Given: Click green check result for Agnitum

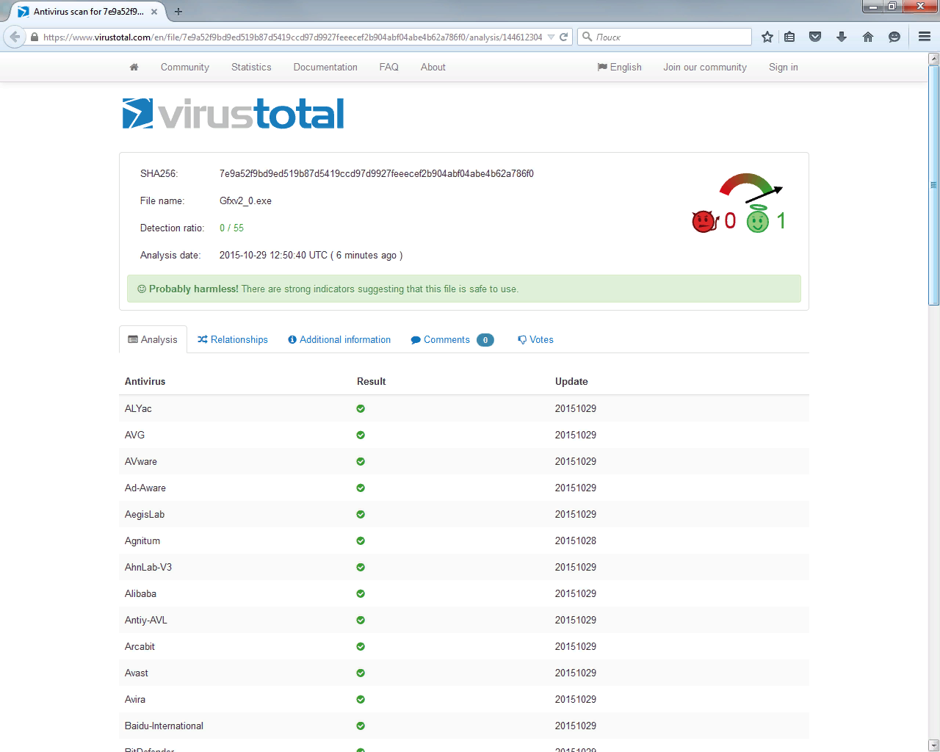Looking at the screenshot, I should point(361,540).
